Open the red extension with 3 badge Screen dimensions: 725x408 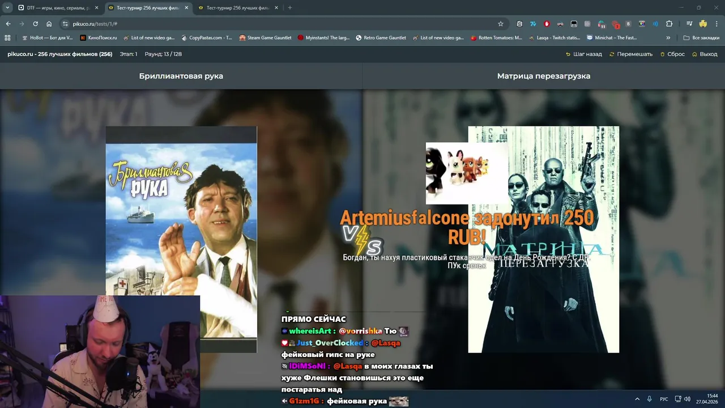615,24
